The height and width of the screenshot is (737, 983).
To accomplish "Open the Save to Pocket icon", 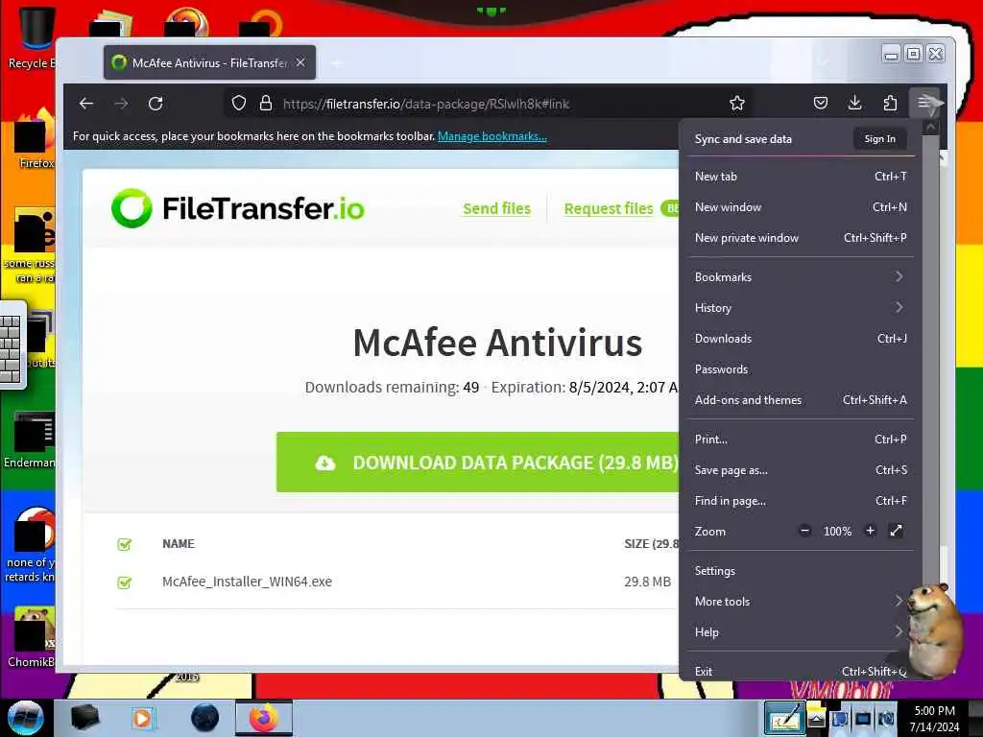I will [820, 104].
